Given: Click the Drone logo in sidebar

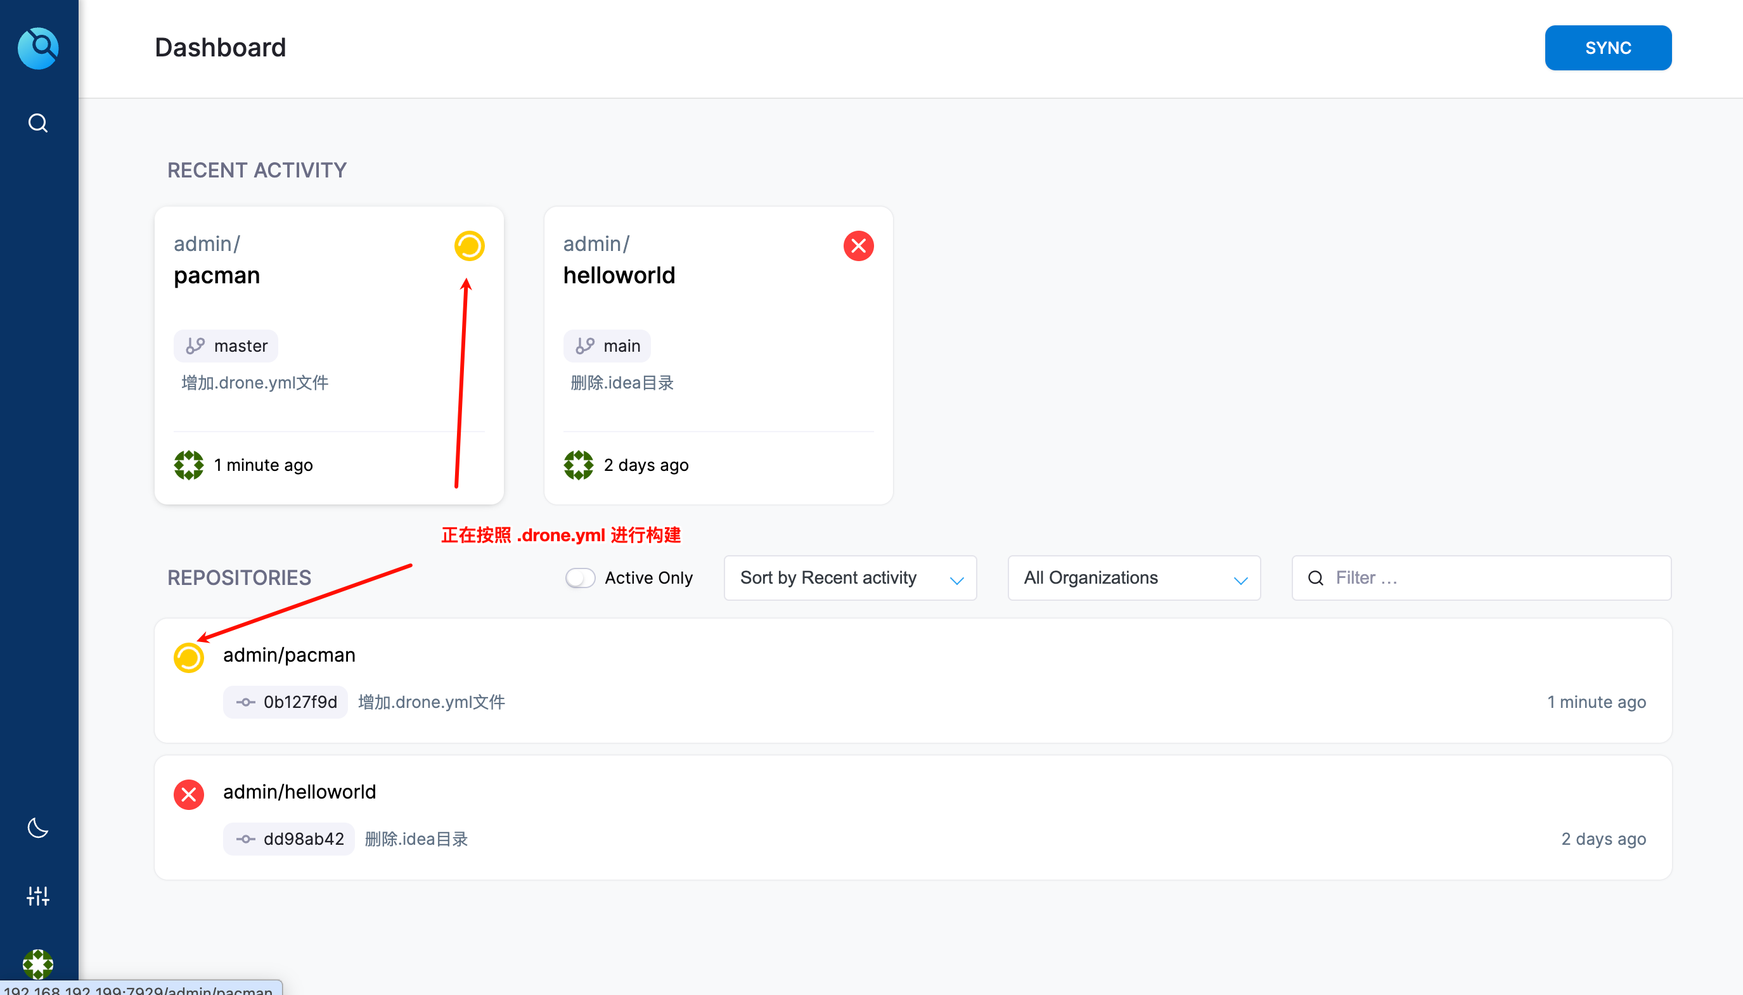Looking at the screenshot, I should [37, 48].
